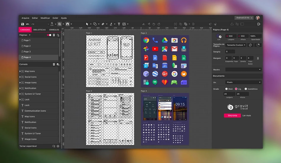Click the page Cor color swatch
The image size is (281, 163).
click(219, 36)
